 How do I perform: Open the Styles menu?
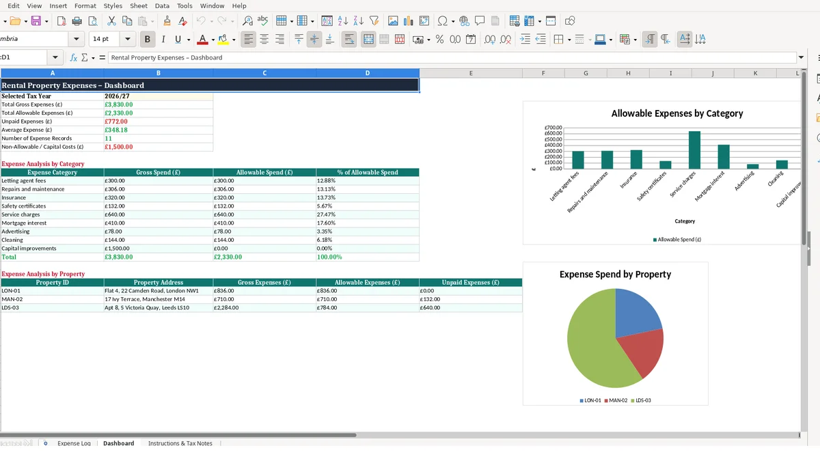pyautogui.click(x=113, y=5)
